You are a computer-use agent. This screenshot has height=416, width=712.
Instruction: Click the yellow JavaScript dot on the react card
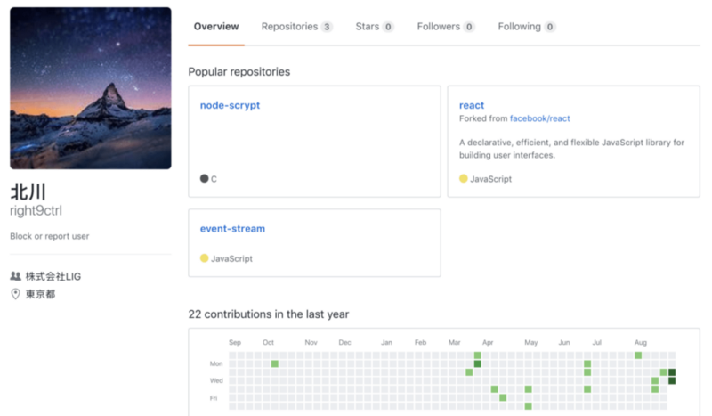point(464,179)
